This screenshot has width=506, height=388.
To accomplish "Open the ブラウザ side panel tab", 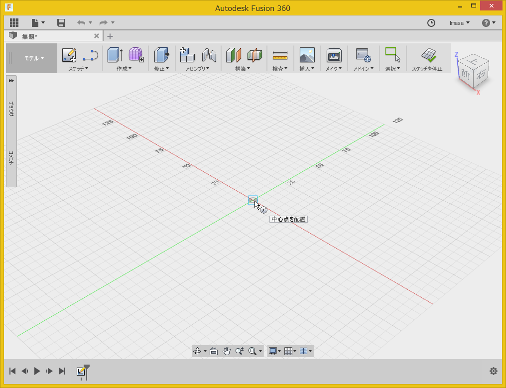I will point(11,109).
